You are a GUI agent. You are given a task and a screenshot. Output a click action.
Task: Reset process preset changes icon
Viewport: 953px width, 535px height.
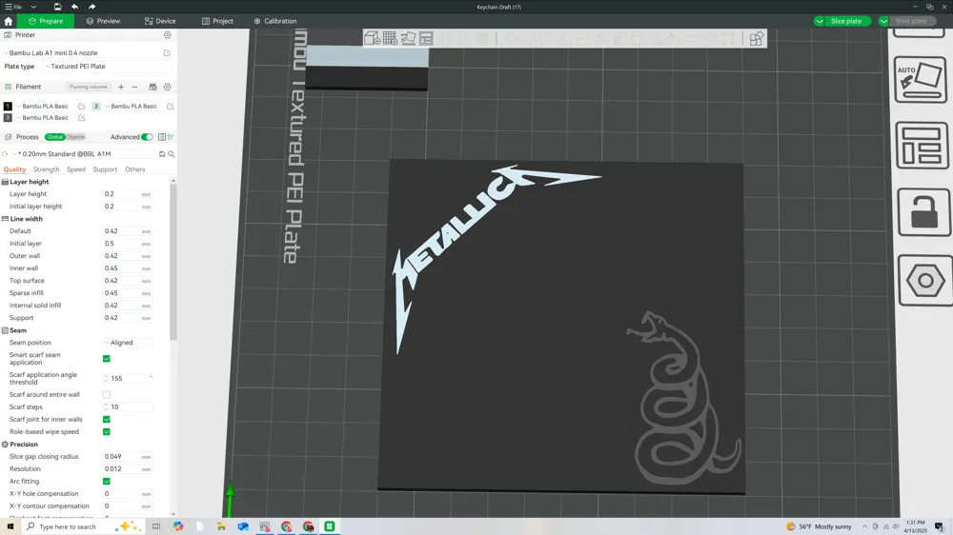5,154
